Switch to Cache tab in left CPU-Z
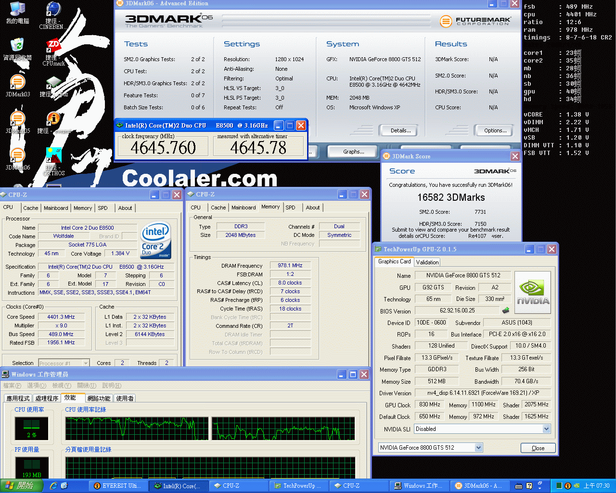Viewport: 616px width, 493px height. 30,208
